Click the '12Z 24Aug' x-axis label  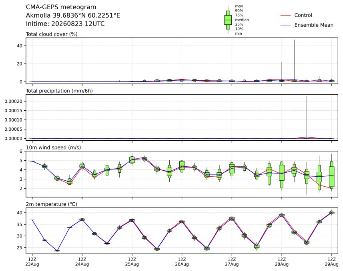(x=82, y=262)
